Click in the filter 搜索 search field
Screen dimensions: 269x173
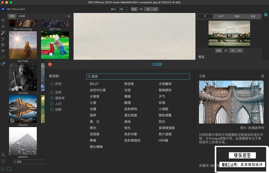coord(138,76)
